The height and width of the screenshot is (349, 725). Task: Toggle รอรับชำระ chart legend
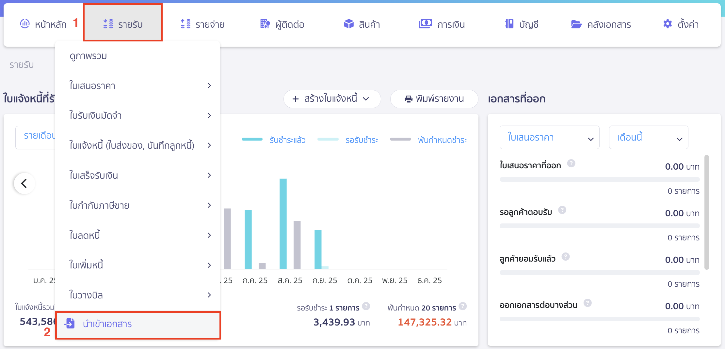pyautogui.click(x=347, y=140)
